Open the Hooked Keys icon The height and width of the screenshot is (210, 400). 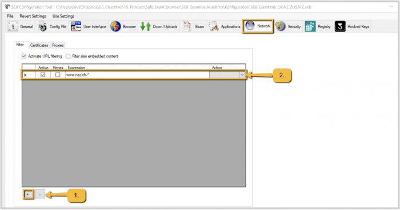(x=340, y=26)
